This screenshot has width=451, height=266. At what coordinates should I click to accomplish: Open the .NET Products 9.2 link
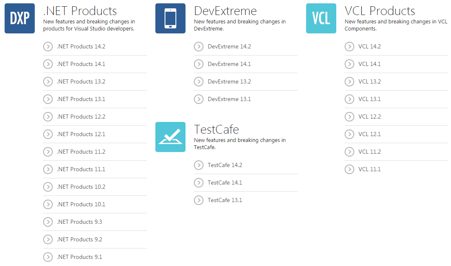[x=80, y=239]
